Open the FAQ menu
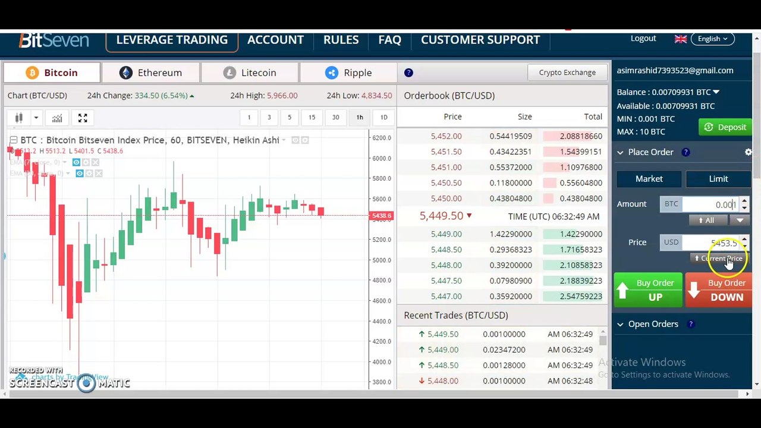The height and width of the screenshot is (428, 761). click(389, 40)
